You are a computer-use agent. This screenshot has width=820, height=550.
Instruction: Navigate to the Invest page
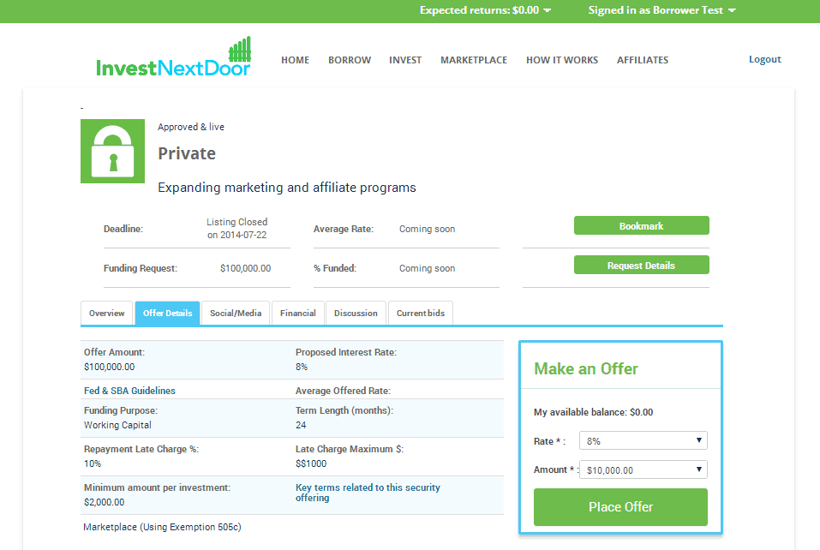405,60
